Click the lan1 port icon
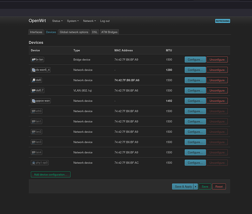The width and height of the screenshot is (252, 214). point(33,122)
